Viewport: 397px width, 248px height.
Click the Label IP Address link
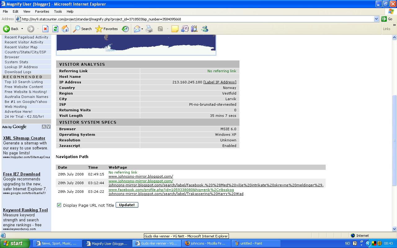[220, 82]
